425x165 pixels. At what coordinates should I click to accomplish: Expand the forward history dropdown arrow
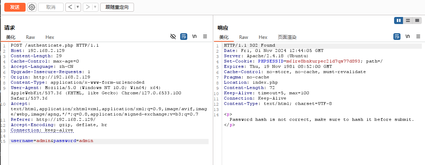(95, 7)
